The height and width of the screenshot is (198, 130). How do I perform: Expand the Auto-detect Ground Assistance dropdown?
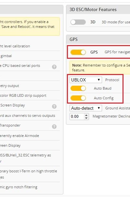(x=86, y=108)
